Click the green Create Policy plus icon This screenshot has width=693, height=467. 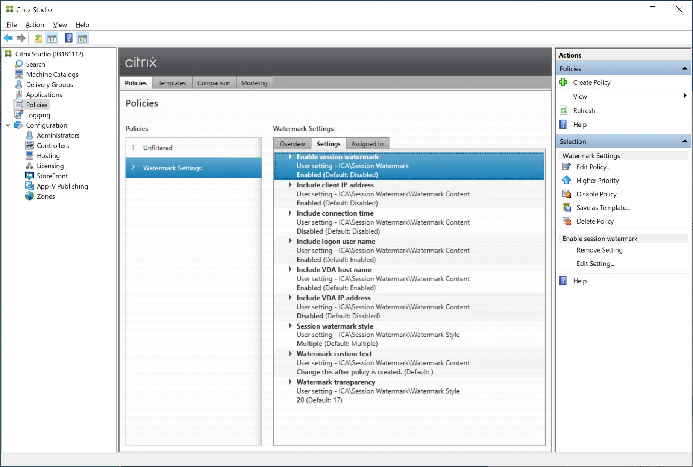pyautogui.click(x=563, y=82)
